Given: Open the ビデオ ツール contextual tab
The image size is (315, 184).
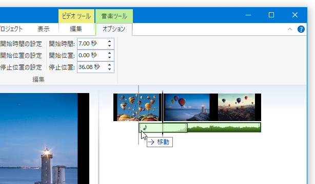Looking at the screenshot, I should pyautogui.click(x=76, y=16).
